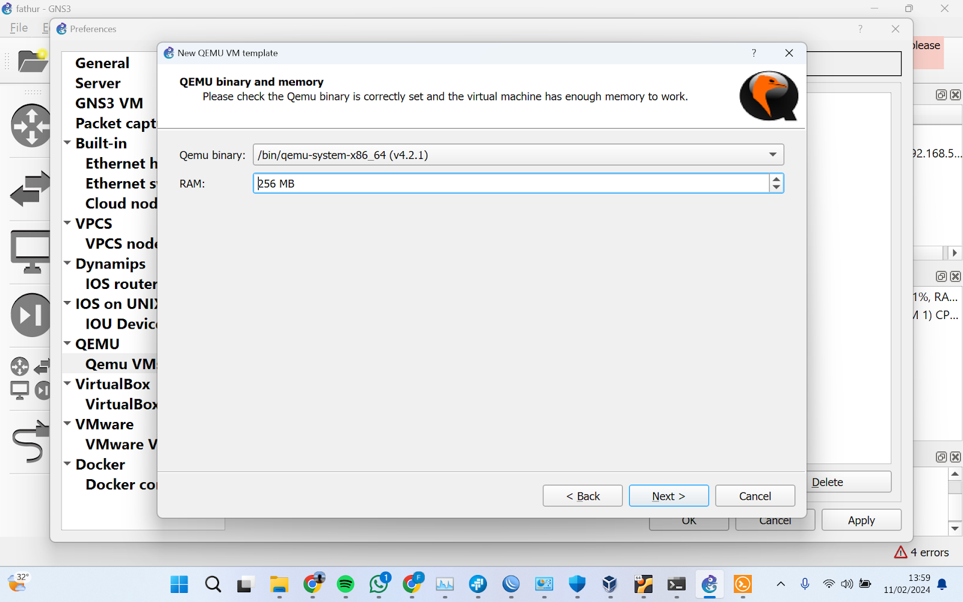Viewport: 963px width, 602px height.
Task: Collapse the VirtualBox tree section
Action: tap(67, 383)
